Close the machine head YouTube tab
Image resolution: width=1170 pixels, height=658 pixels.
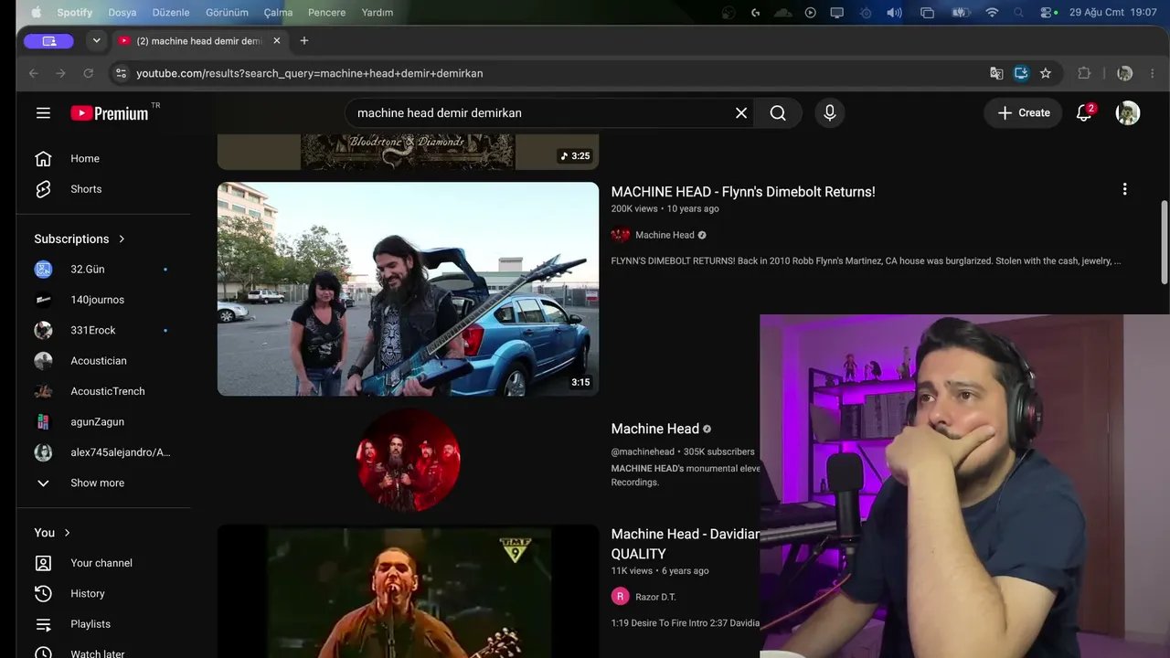tap(277, 40)
